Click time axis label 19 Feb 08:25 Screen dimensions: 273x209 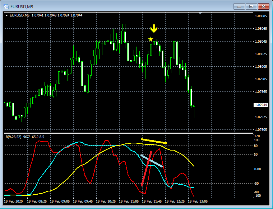click(x=37, y=201)
